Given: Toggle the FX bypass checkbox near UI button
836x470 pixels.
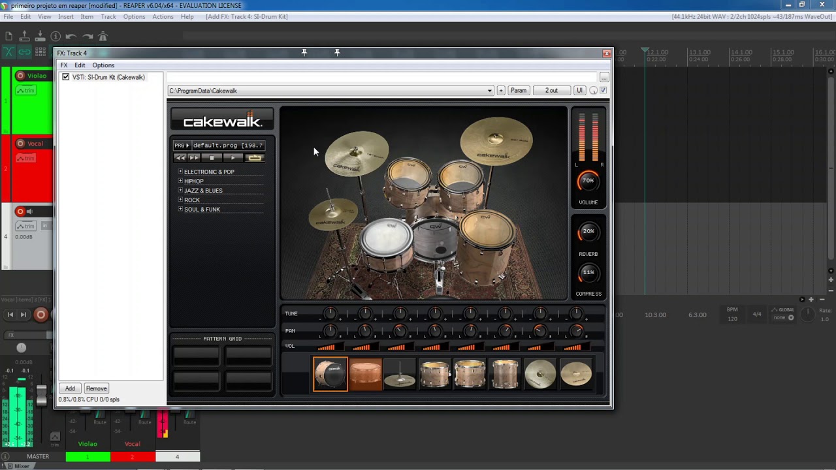Looking at the screenshot, I should coord(603,91).
